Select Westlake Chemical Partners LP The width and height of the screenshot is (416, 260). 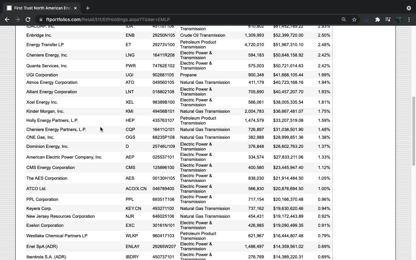(x=57, y=236)
